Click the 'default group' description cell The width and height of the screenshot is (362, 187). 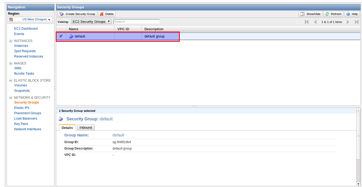(x=154, y=36)
